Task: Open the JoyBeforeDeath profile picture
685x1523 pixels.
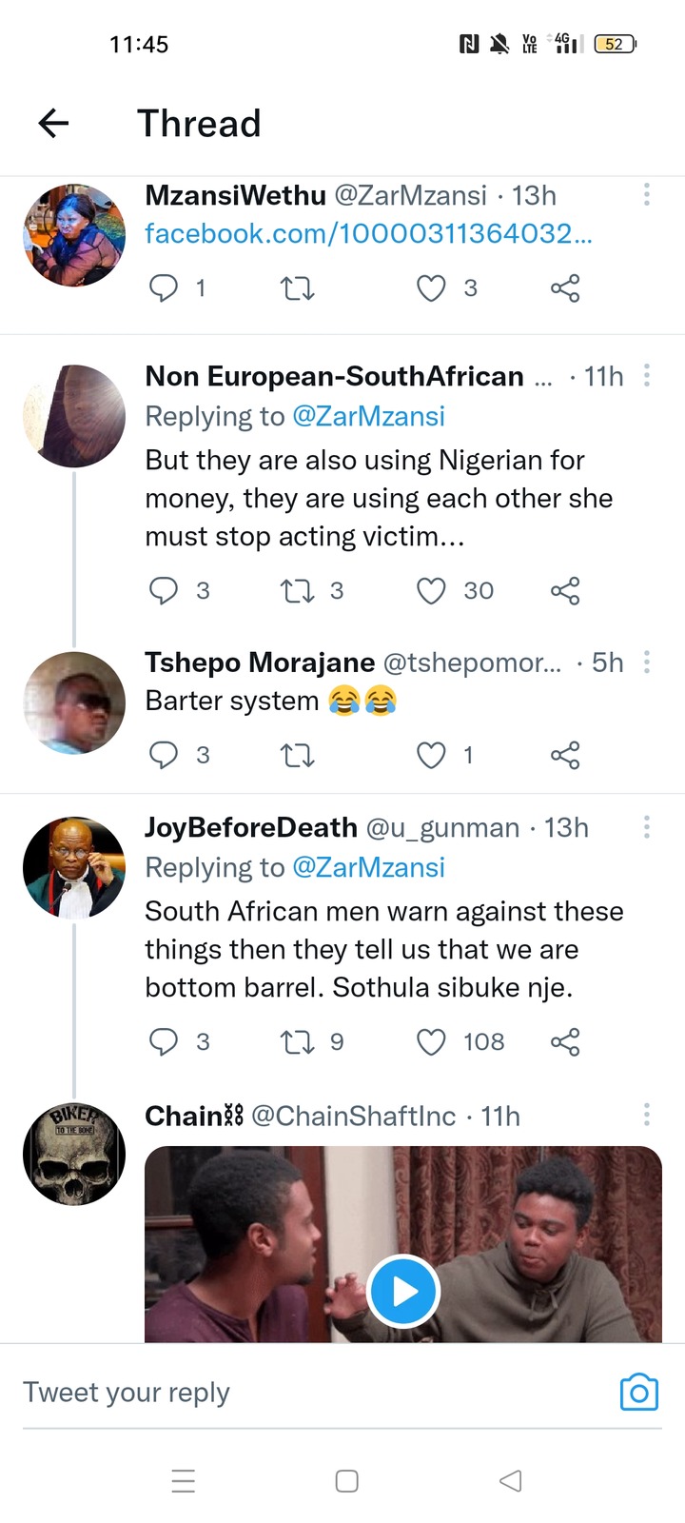Action: coord(74,867)
